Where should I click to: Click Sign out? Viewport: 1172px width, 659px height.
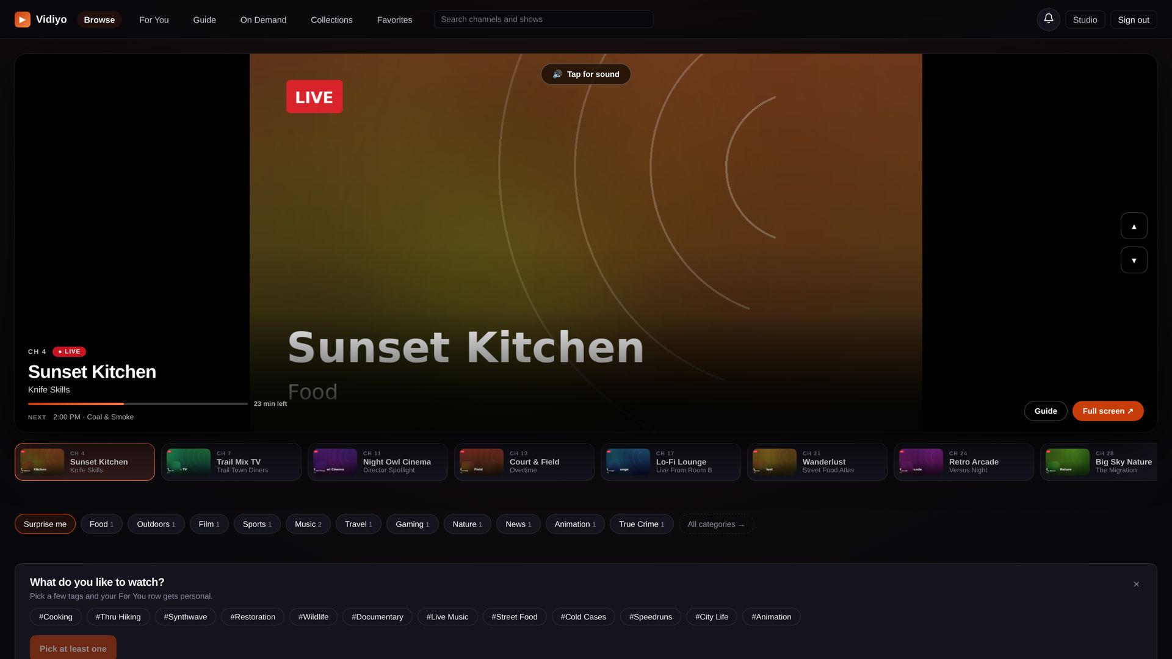(x=1134, y=20)
